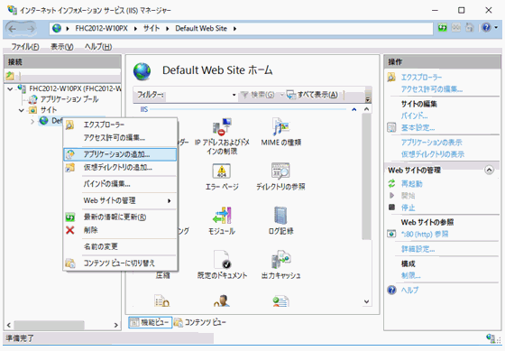Click the home toolbar icon in address bar

470,28
